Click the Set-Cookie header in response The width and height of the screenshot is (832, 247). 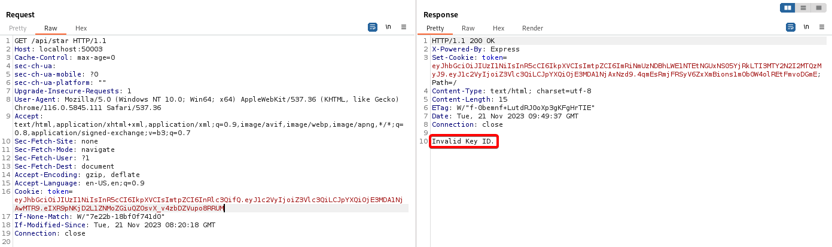tap(455, 57)
